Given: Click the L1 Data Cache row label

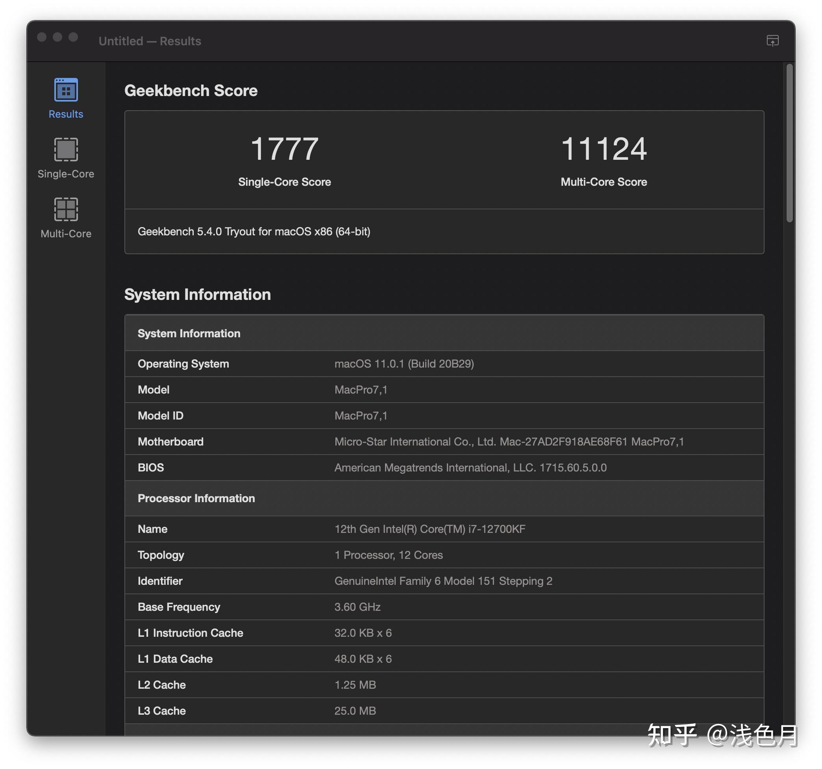Looking at the screenshot, I should point(175,659).
